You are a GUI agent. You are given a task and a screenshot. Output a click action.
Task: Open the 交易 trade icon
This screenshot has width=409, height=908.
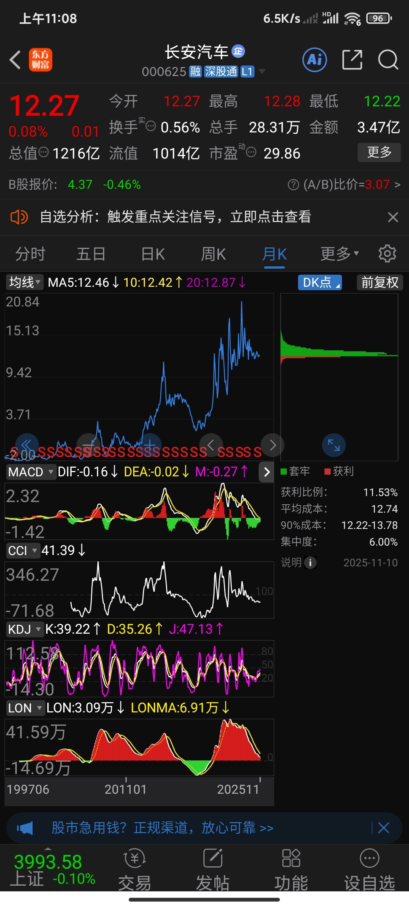tap(135, 858)
